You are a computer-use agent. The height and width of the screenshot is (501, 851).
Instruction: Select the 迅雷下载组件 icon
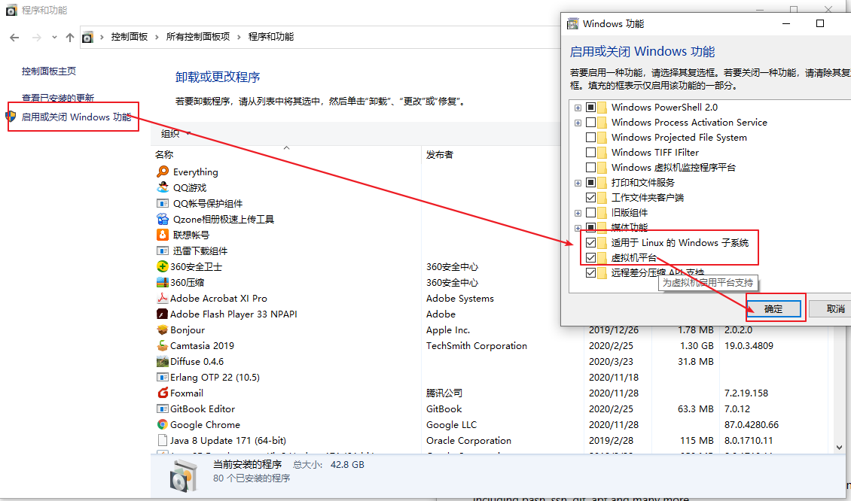point(162,250)
